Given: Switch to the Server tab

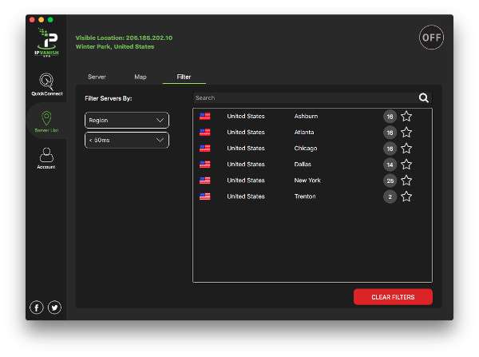Looking at the screenshot, I should click(x=97, y=77).
